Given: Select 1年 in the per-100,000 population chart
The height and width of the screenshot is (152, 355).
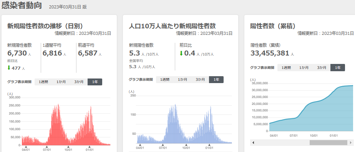Looking at the screenshot, I should [x=216, y=80].
